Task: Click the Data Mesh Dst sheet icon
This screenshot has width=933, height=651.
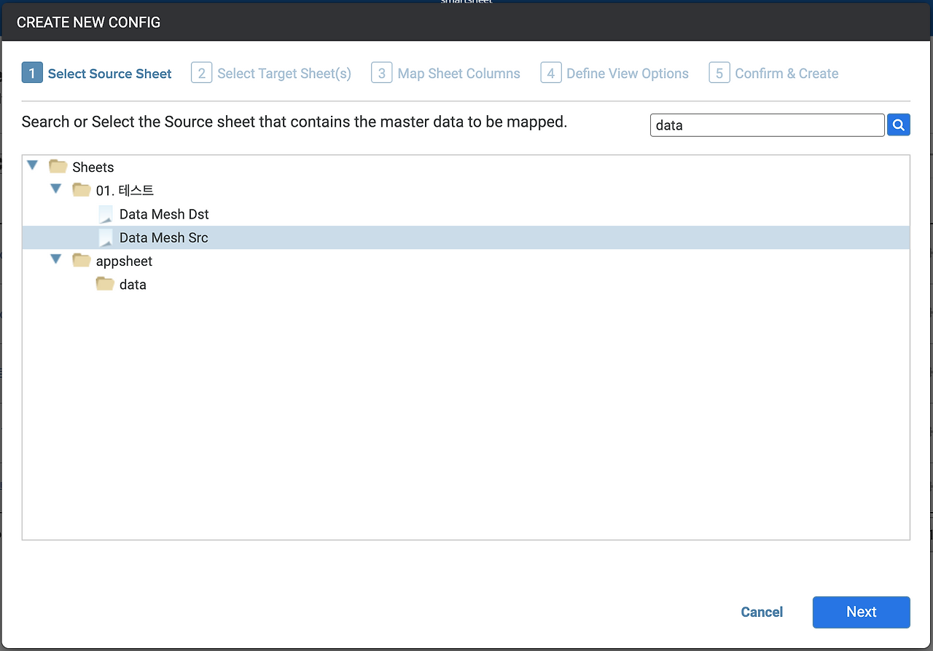Action: coord(106,214)
